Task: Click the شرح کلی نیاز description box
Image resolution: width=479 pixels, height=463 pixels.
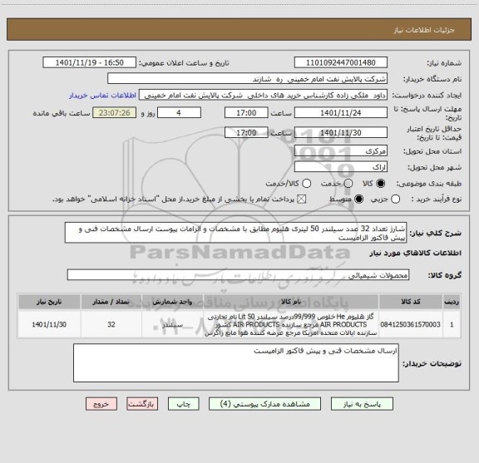Action: (235, 233)
